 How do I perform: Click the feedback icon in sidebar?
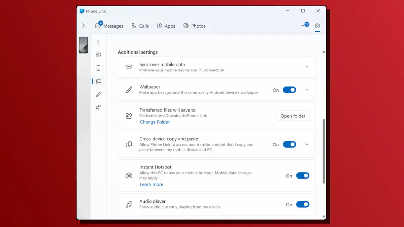pyautogui.click(x=98, y=108)
